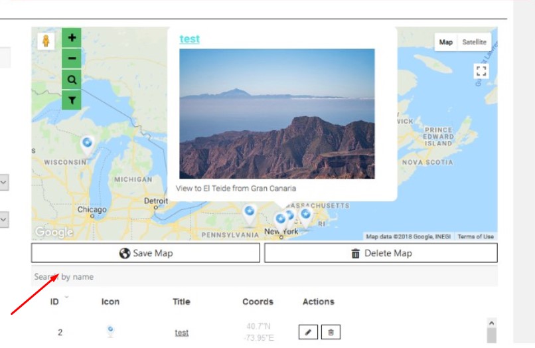Sort markers by the ID column
The image size is (535, 348).
pos(54,302)
